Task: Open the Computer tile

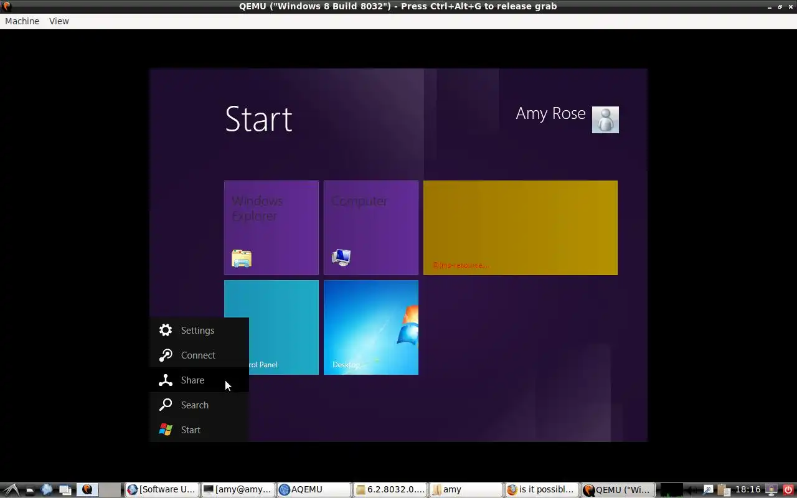Action: click(x=371, y=228)
